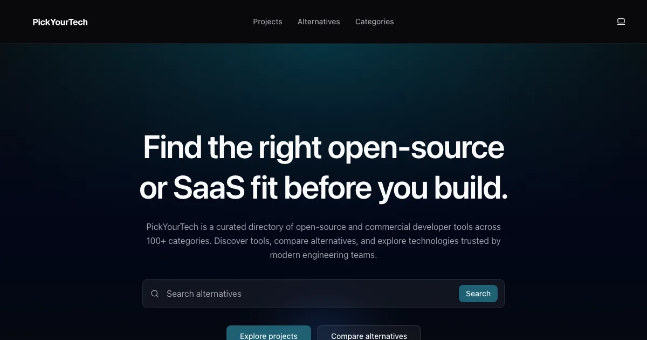Viewport: 647px width, 340px height.
Task: Open the Categories navigation item
Action: tap(374, 22)
